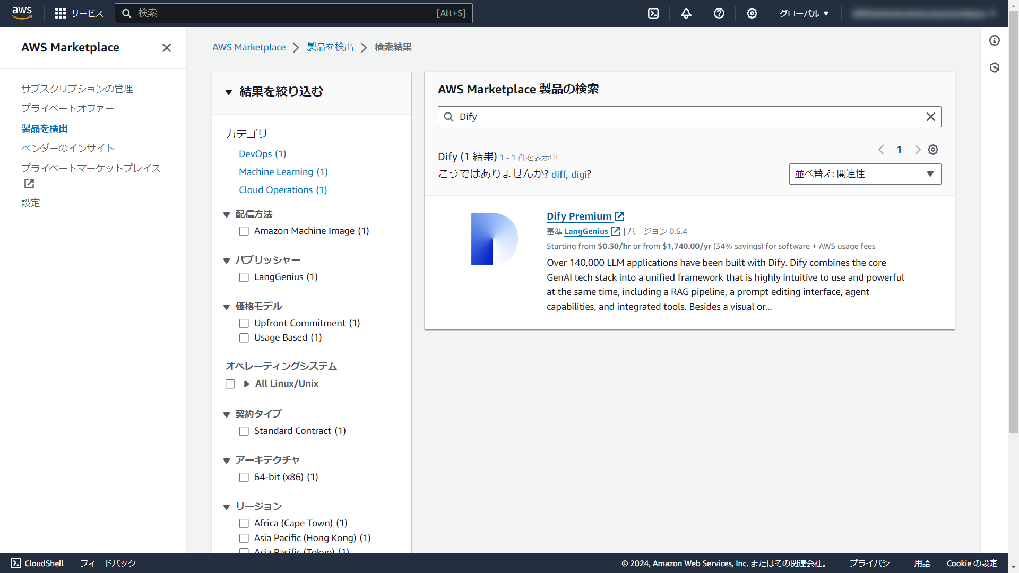The width and height of the screenshot is (1019, 573).
Task: Click the Dify Premium logo thumbnail
Action: pos(494,239)
